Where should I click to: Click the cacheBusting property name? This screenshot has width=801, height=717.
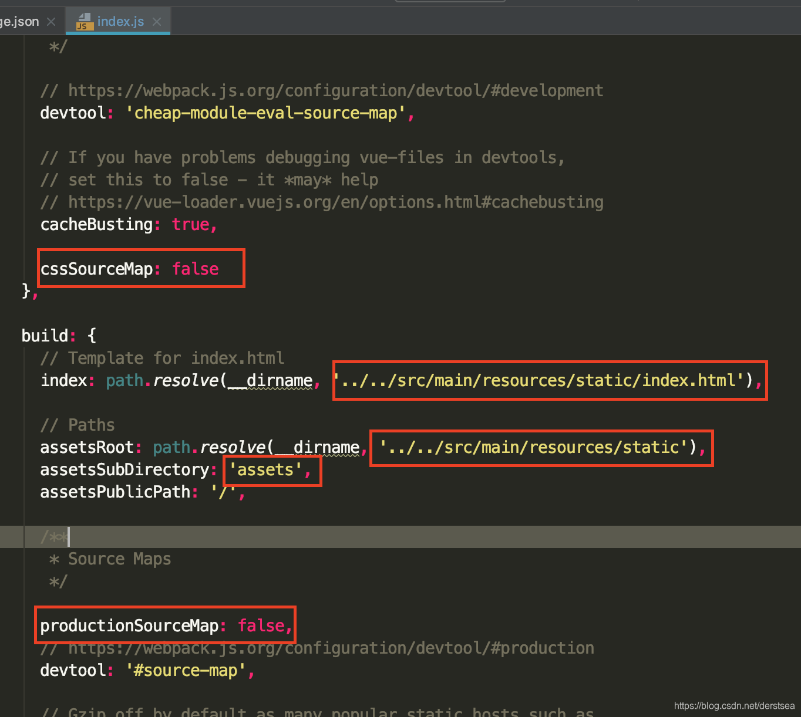96,224
